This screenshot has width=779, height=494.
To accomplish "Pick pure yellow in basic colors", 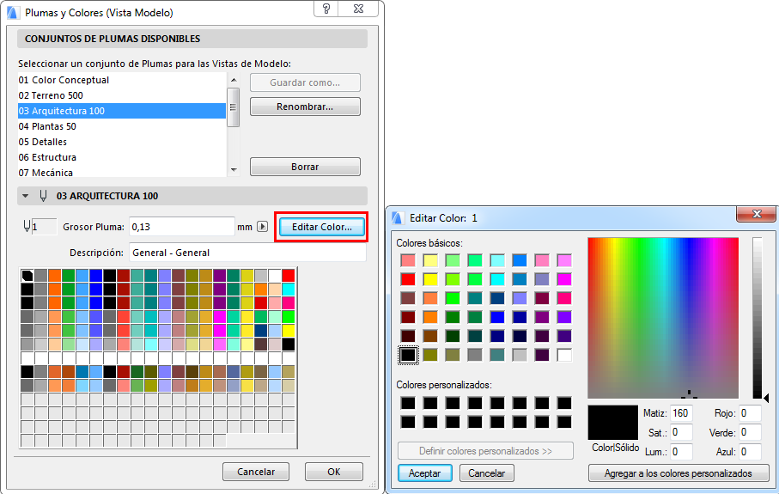I will (430, 279).
